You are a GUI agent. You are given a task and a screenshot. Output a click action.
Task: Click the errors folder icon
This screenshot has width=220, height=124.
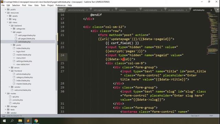(x=12, y=68)
